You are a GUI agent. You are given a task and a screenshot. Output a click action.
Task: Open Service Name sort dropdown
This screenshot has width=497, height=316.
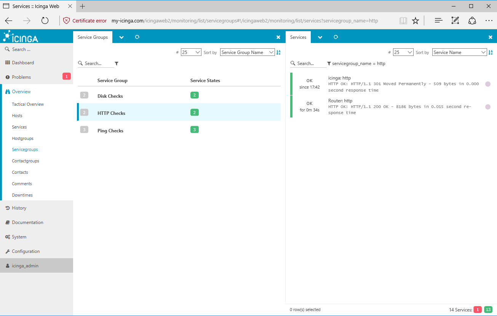tap(460, 52)
